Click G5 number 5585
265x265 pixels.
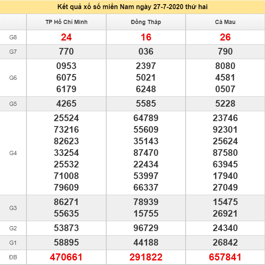(x=146, y=103)
